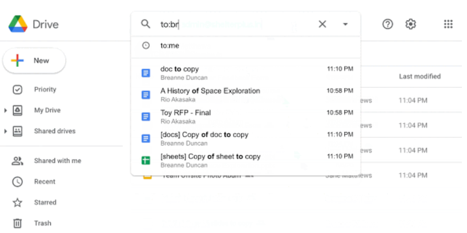Open search options dropdown arrow

pos(345,24)
